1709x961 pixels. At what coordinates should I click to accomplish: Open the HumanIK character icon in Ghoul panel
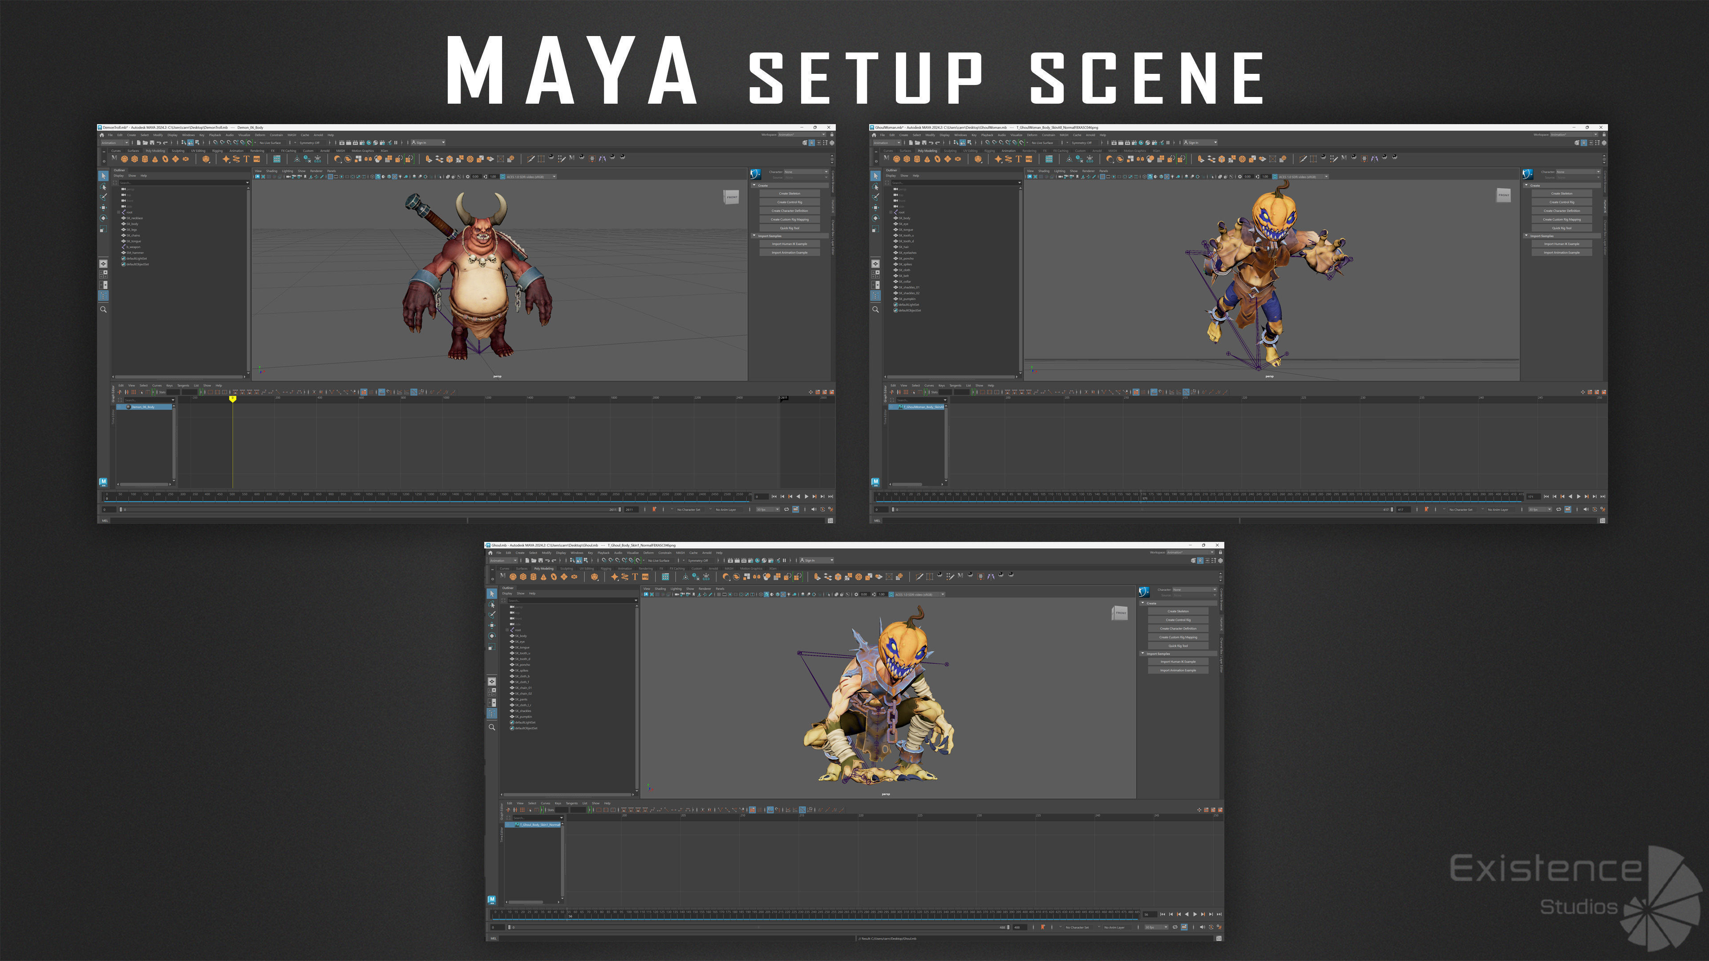pos(1144,592)
